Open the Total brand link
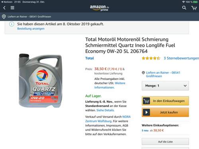Image resolution: width=199 pixels, height=149 pixels. (90, 58)
